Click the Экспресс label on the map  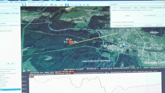click(x=101, y=15)
